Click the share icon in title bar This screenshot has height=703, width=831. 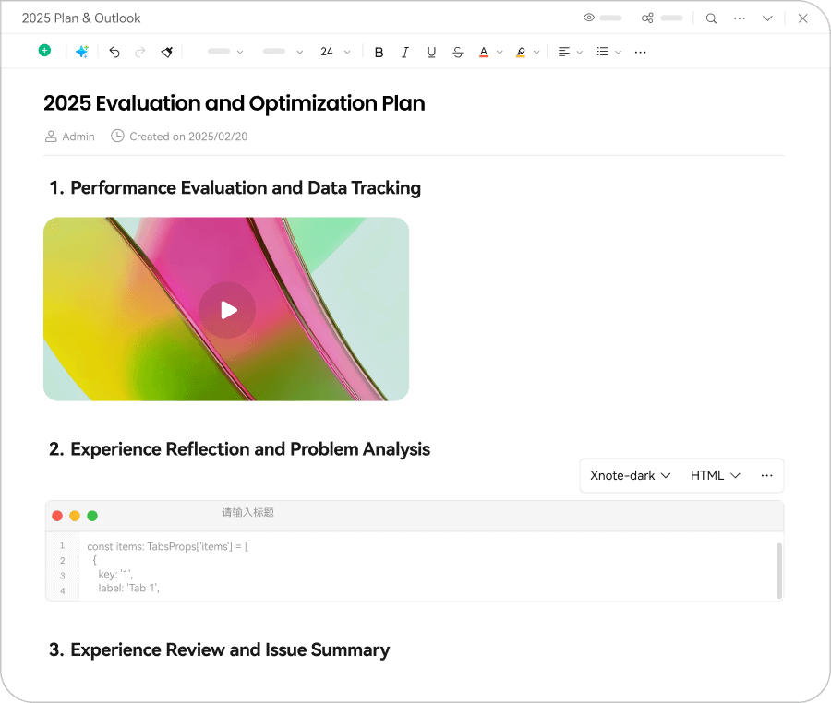647,18
